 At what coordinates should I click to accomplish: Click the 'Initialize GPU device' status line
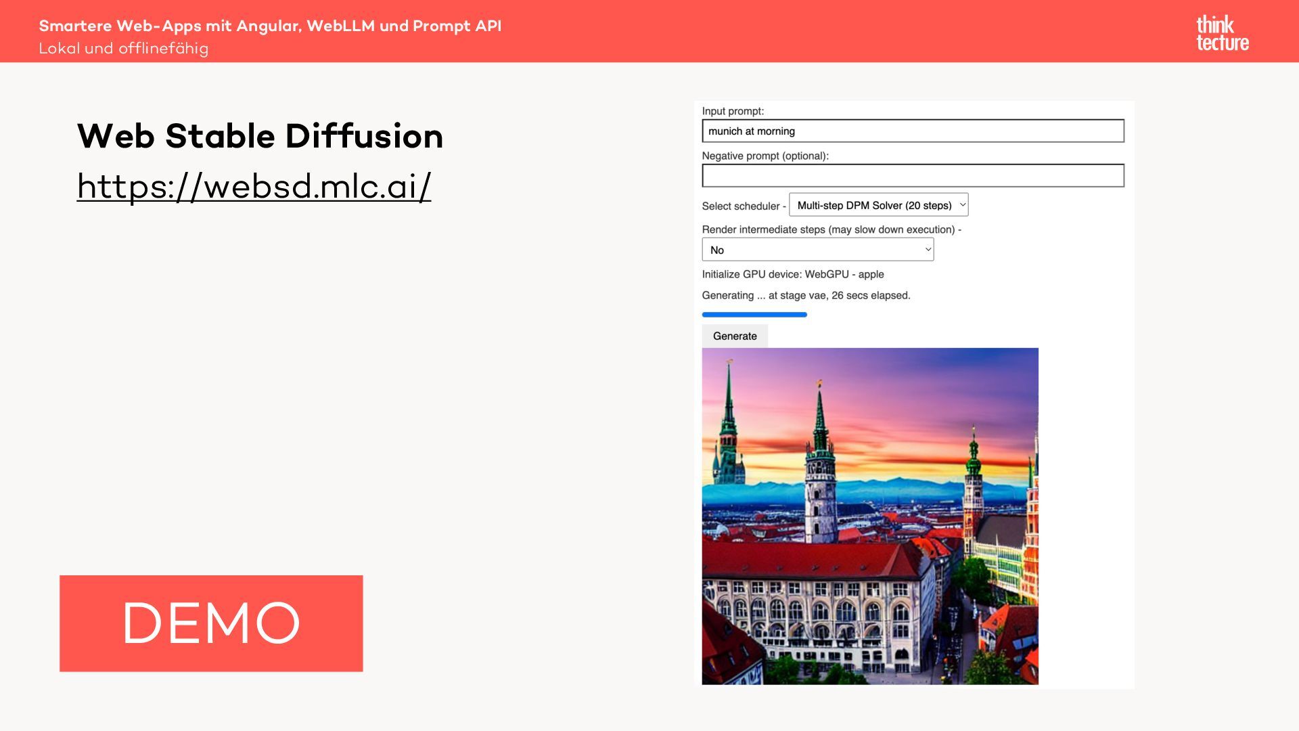(x=792, y=274)
